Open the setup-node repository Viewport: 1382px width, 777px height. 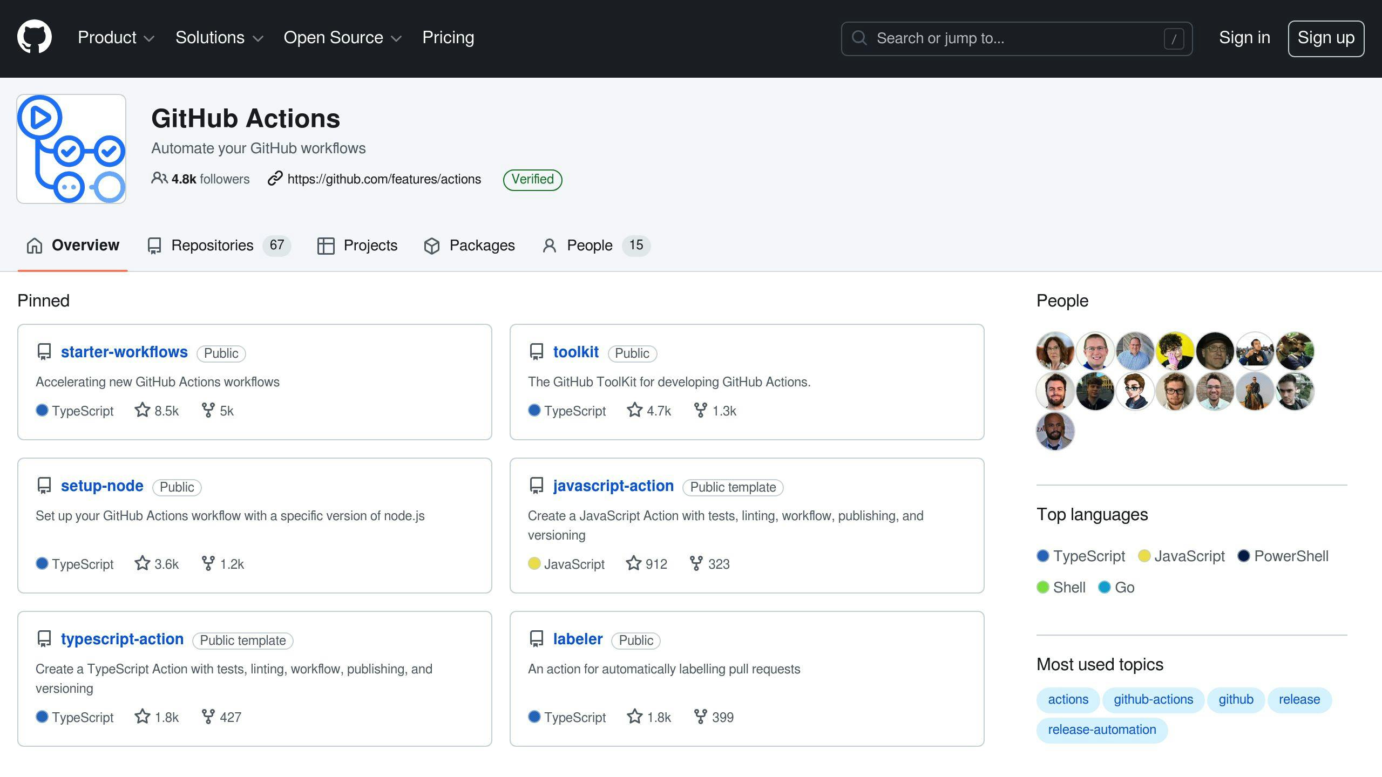(102, 486)
